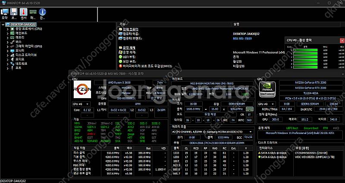The image size is (345, 183).
Task: Select the 오디오 tree item
Action: 20,59
